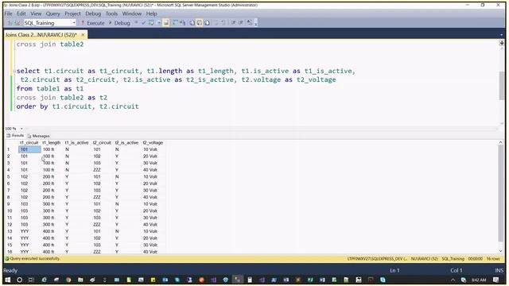The width and height of the screenshot is (509, 286).
Task: Open the Debug menu
Action: pos(93,14)
